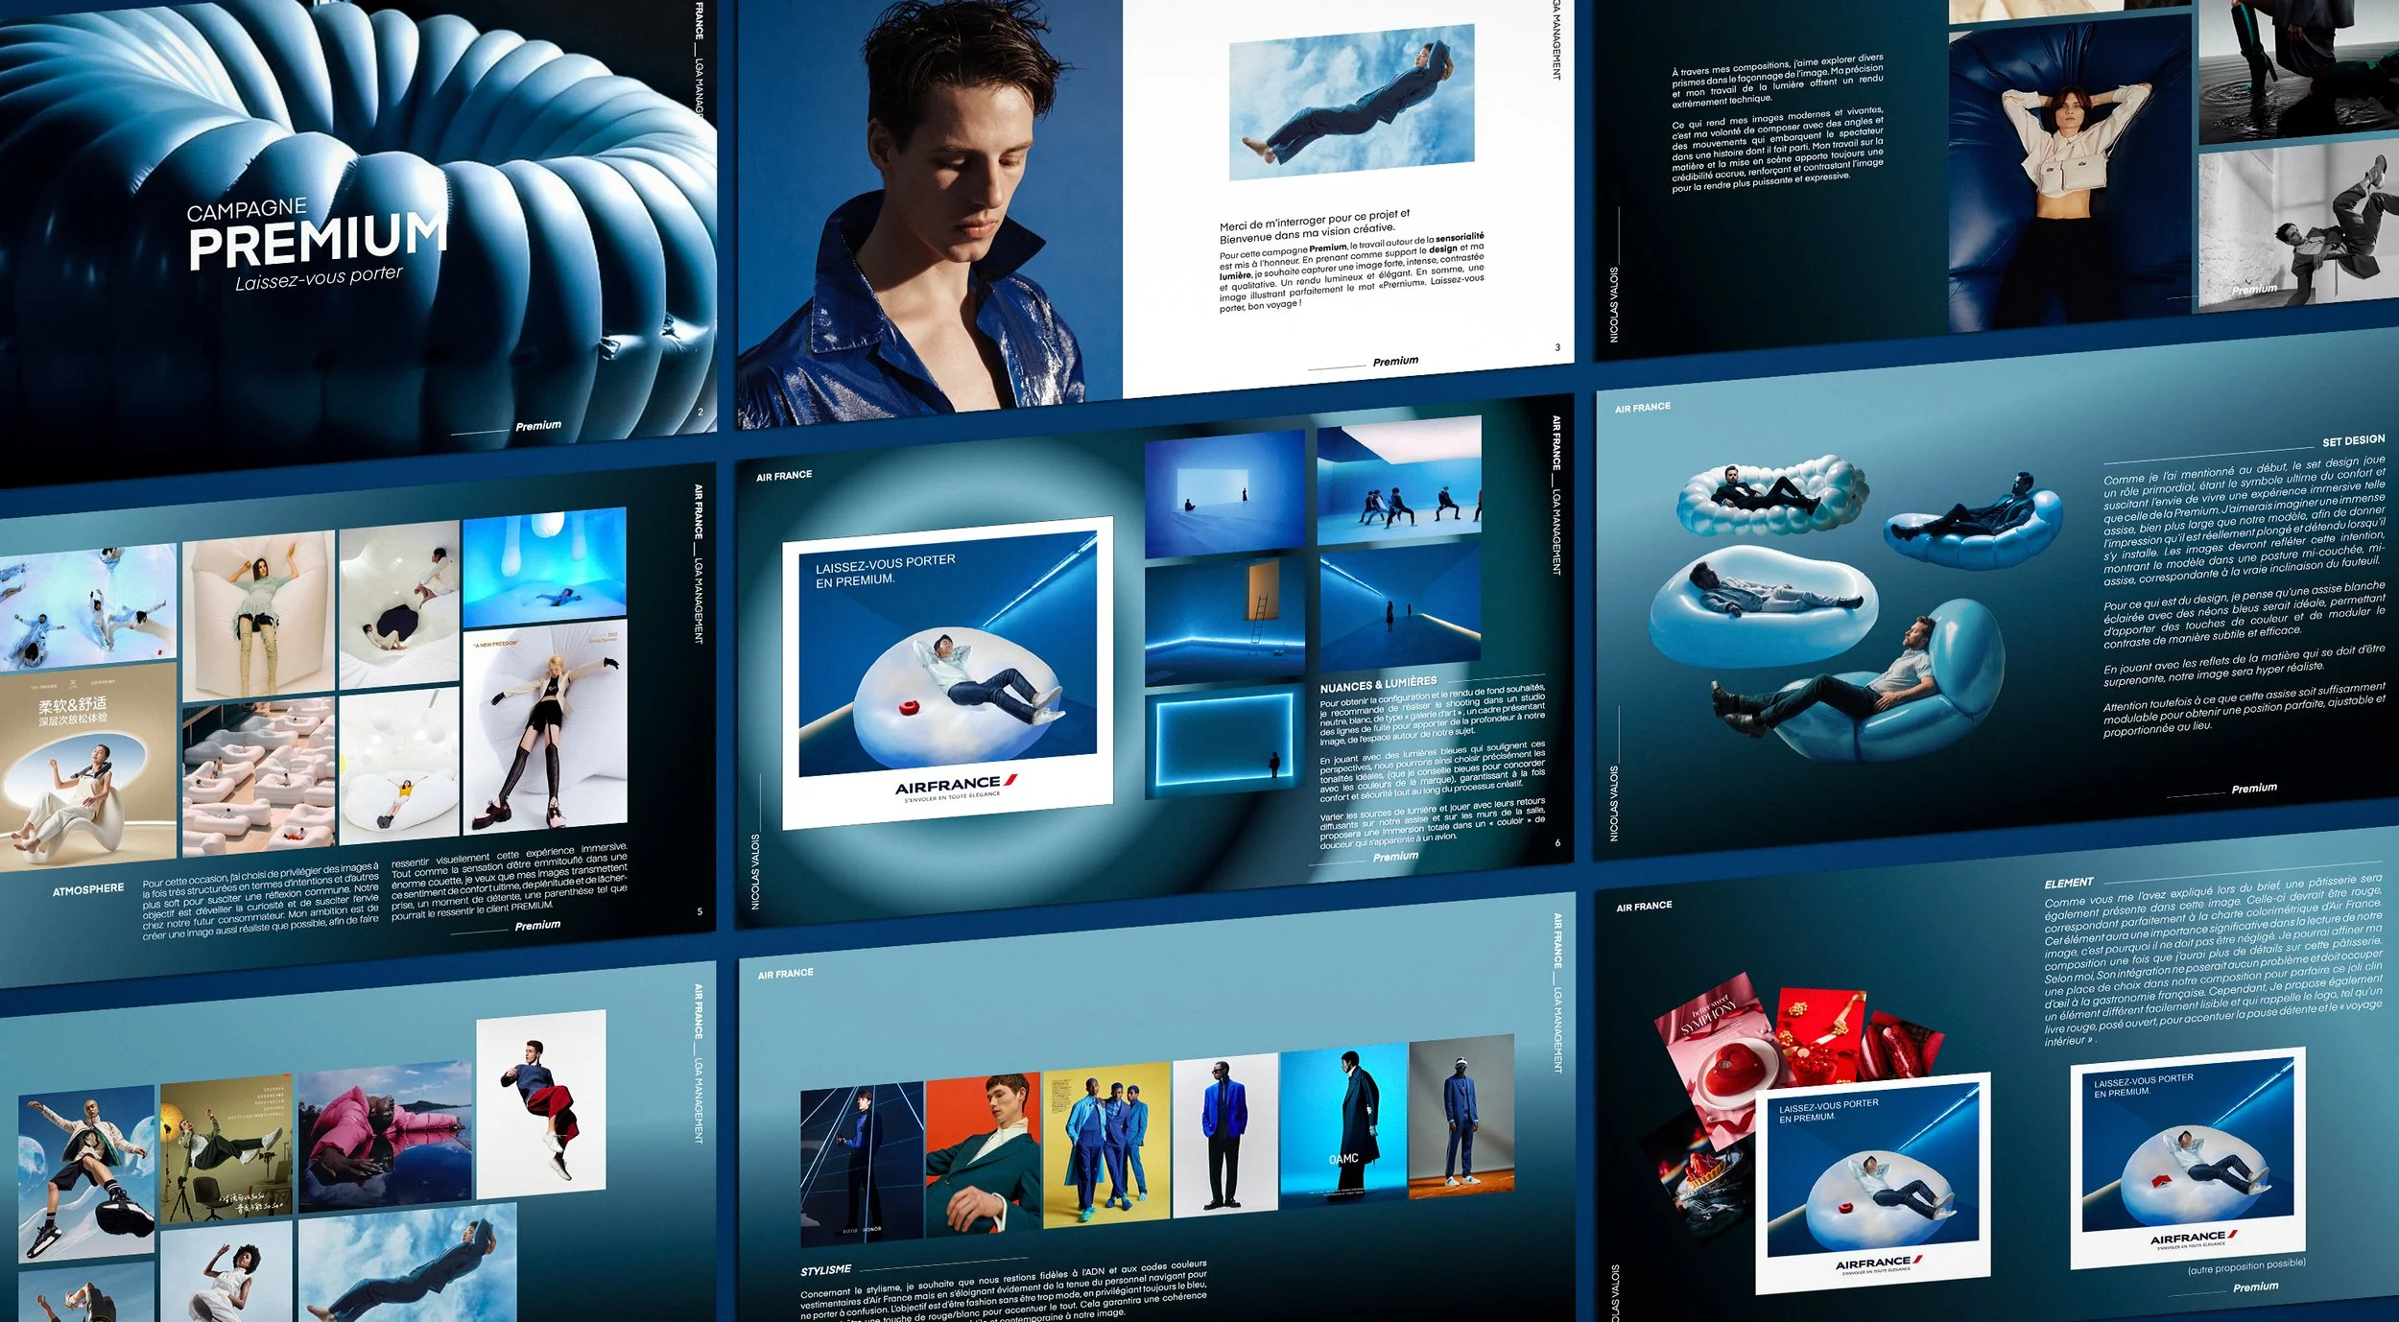Select the black-and-white dancer photo
Viewport: 2399px width, 1322px height.
[2297, 226]
